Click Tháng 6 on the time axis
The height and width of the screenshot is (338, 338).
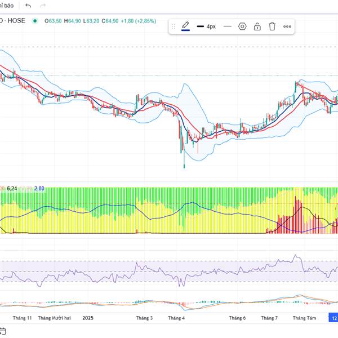pos(237,318)
